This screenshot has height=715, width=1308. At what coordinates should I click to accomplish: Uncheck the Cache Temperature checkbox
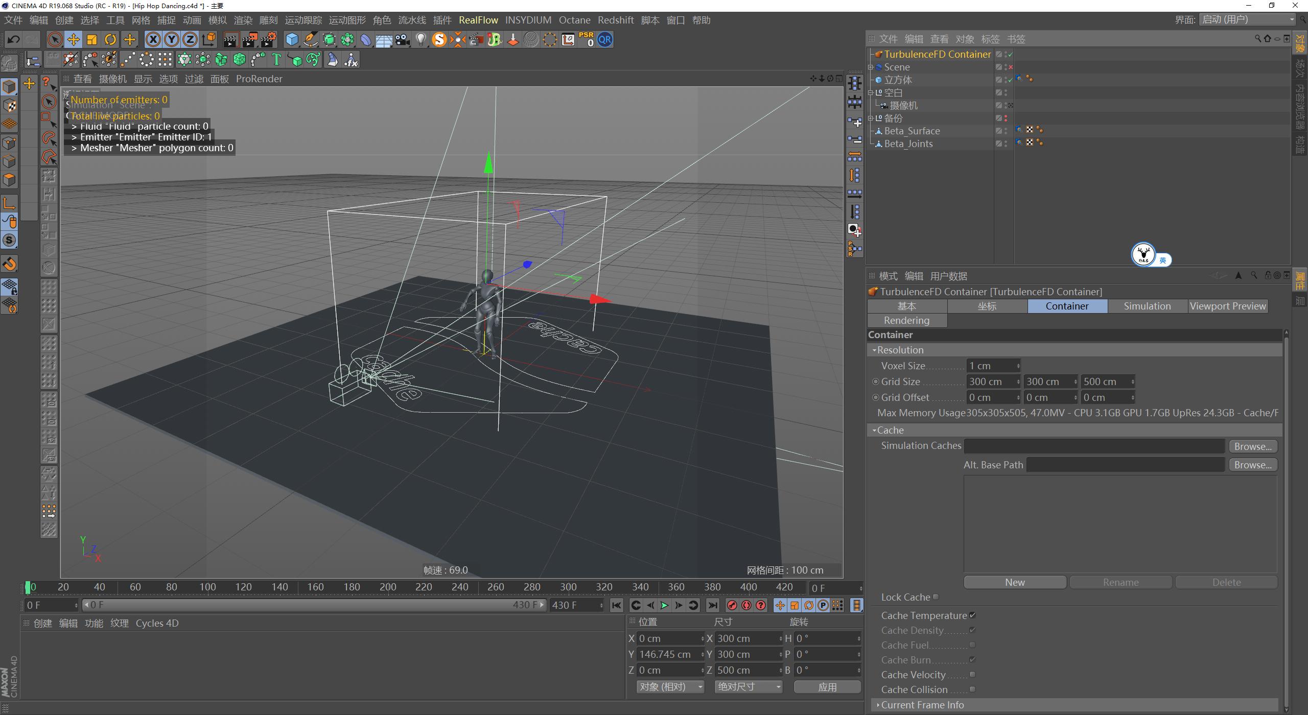(973, 615)
